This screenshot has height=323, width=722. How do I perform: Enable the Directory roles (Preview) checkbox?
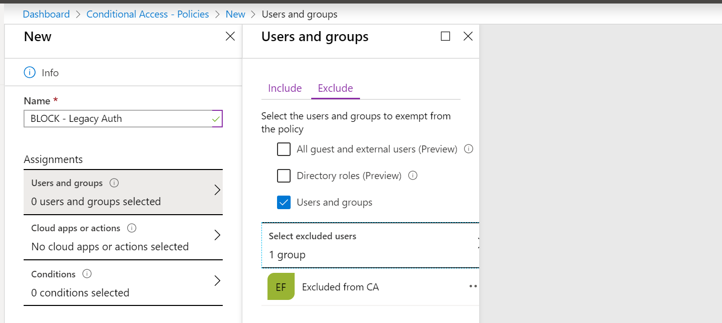pos(284,176)
